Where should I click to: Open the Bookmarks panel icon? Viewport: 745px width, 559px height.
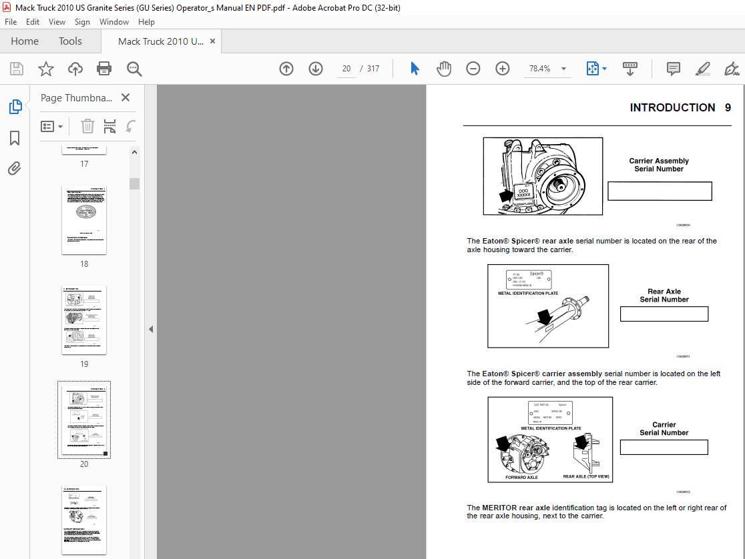(15, 138)
